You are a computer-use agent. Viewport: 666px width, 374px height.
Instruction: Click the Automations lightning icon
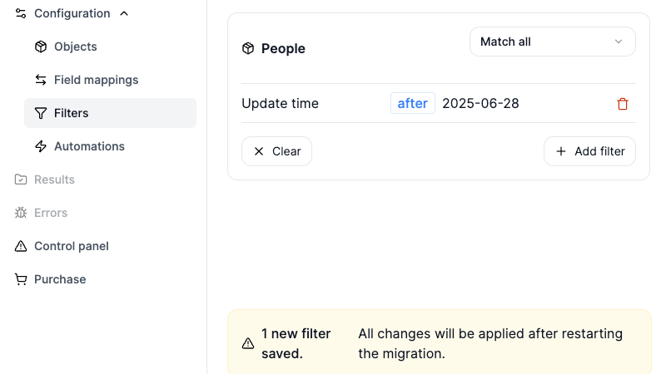[41, 146]
